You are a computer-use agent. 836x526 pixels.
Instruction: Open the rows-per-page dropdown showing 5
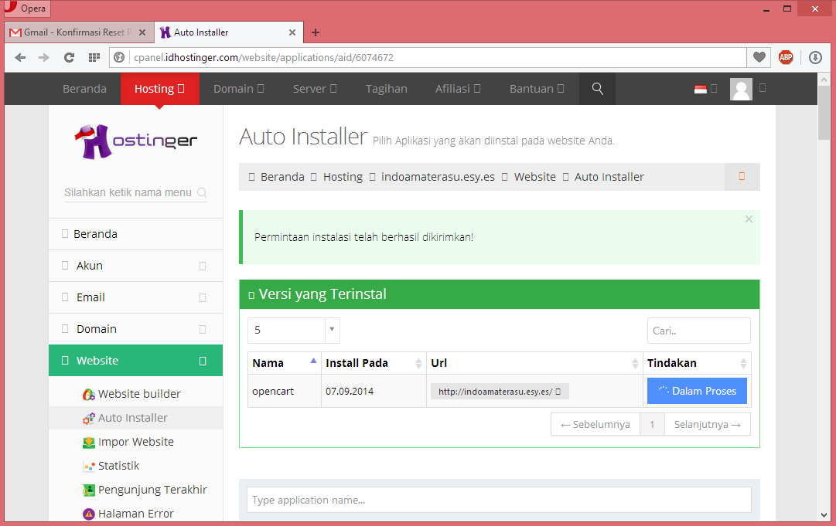[293, 330]
